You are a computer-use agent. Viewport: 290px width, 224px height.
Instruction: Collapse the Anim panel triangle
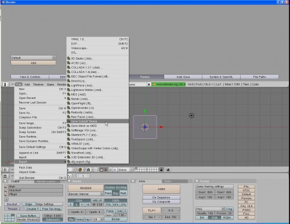133,181
